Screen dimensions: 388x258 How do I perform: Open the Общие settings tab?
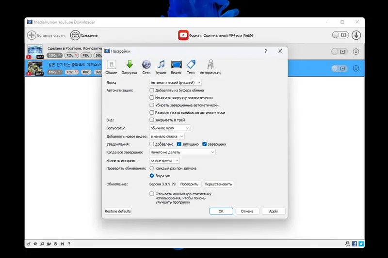(111, 67)
